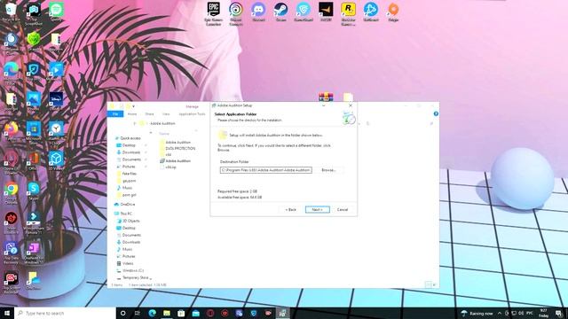Select 3D Objects under This PC
Image resolution: width=568 pixels, height=319 pixels.
click(x=128, y=221)
